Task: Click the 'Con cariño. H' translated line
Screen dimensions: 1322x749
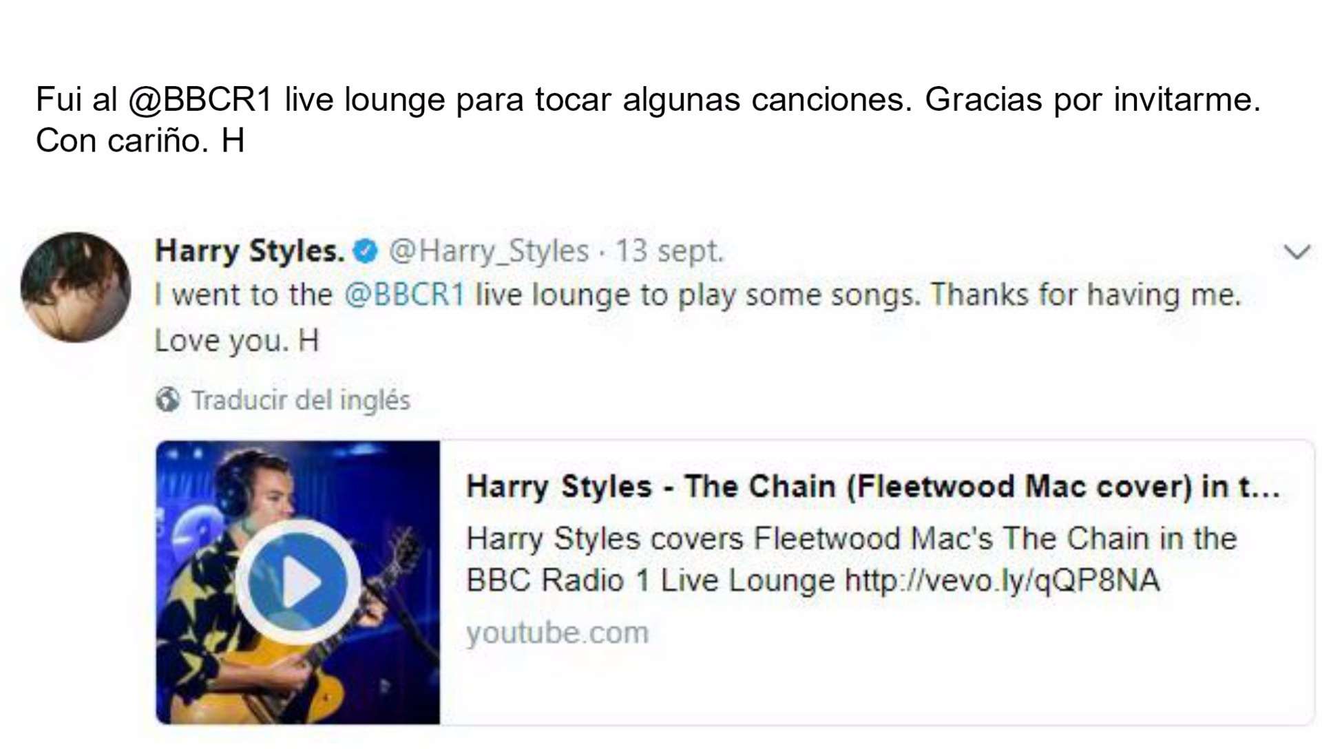Action: [140, 141]
